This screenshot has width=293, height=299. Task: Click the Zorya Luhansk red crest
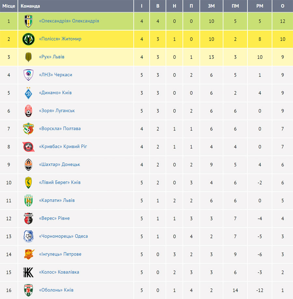coord(28,111)
